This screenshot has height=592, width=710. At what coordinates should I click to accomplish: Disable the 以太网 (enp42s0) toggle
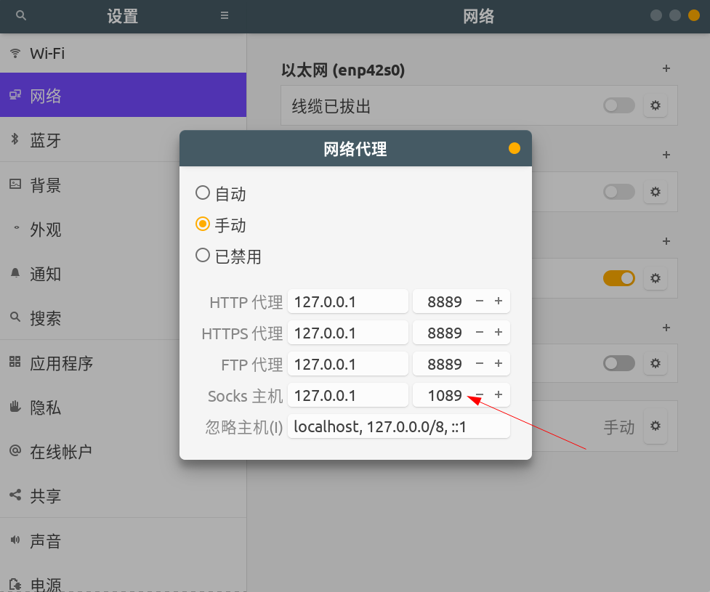(618, 105)
